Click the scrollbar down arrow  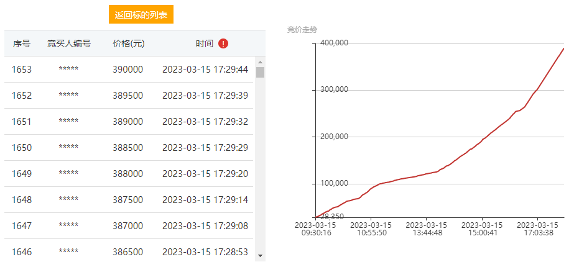click(x=261, y=256)
